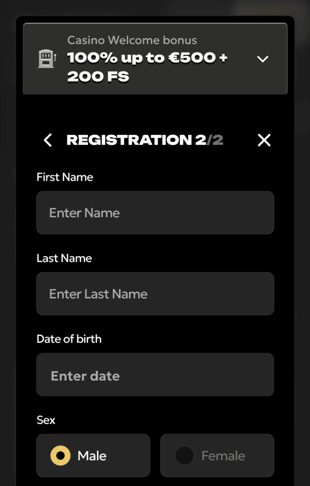Click the Last Name label

64,258
